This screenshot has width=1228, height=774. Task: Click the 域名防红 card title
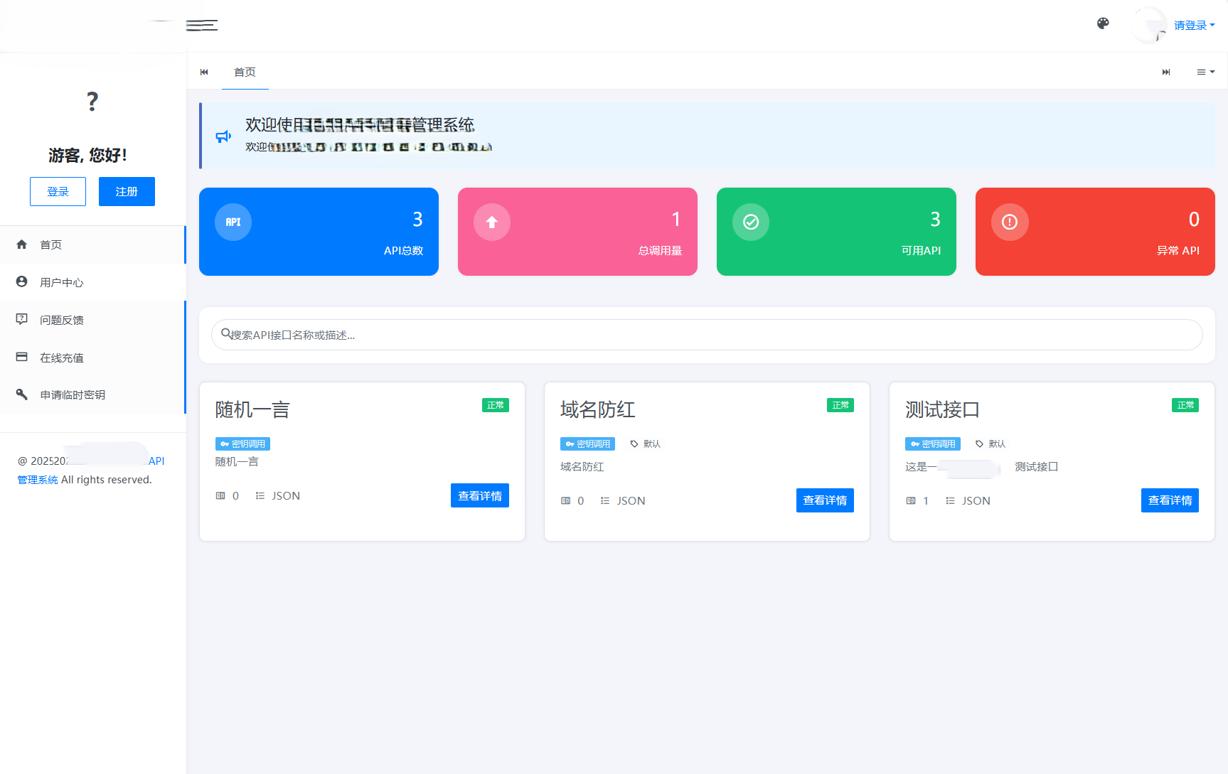(x=598, y=409)
